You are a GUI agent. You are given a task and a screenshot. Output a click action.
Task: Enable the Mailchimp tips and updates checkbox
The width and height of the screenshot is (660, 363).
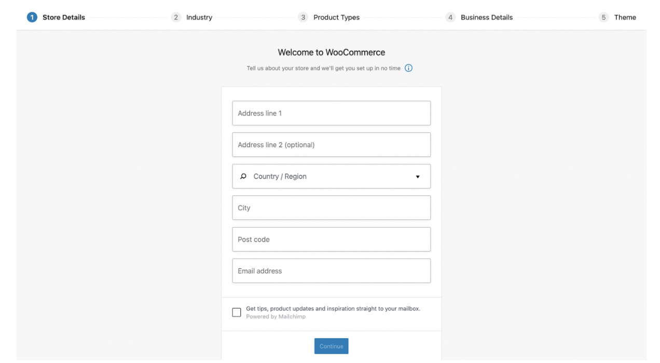coord(237,312)
